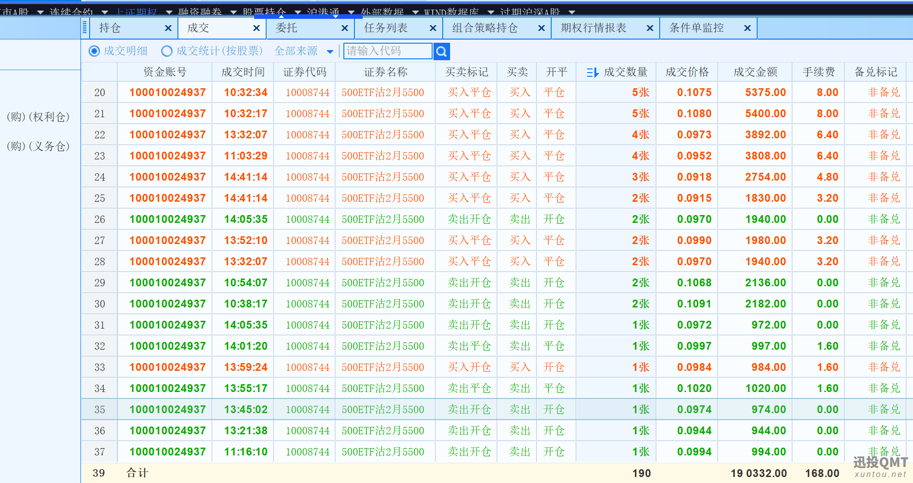Click the sort icon in the 成交数量 header
The image size is (913, 483).
click(593, 73)
